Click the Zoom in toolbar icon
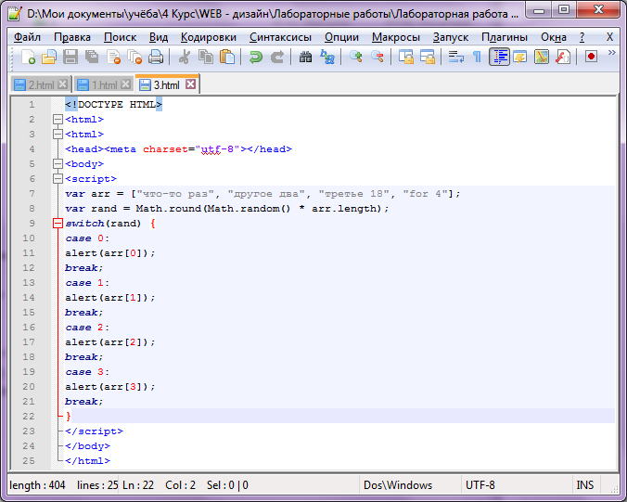The height and width of the screenshot is (502, 627). click(x=356, y=58)
